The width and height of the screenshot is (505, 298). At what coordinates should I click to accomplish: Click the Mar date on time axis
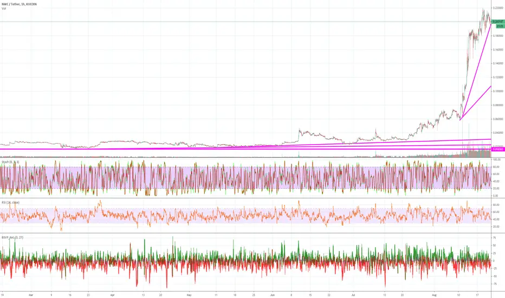pos(31,294)
